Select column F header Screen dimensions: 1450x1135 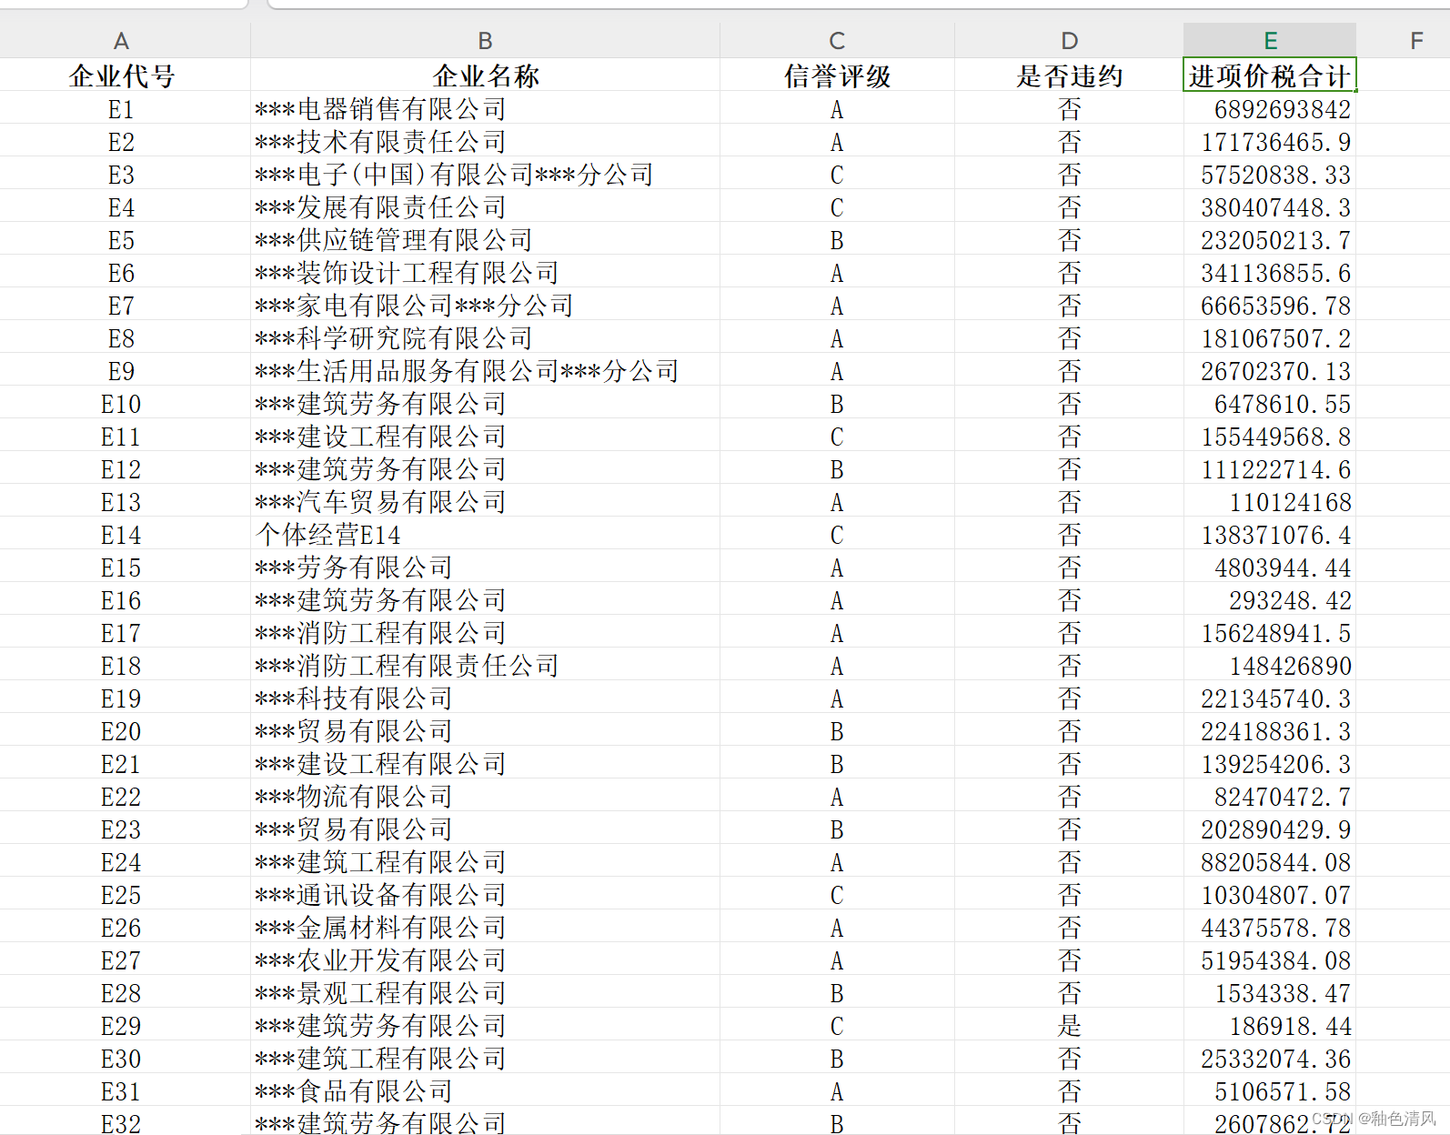pyautogui.click(x=1415, y=41)
